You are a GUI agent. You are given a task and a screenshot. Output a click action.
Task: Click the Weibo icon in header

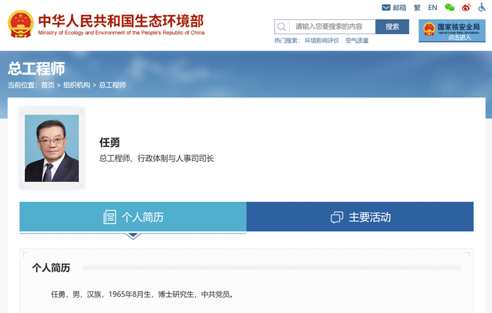pos(466,8)
